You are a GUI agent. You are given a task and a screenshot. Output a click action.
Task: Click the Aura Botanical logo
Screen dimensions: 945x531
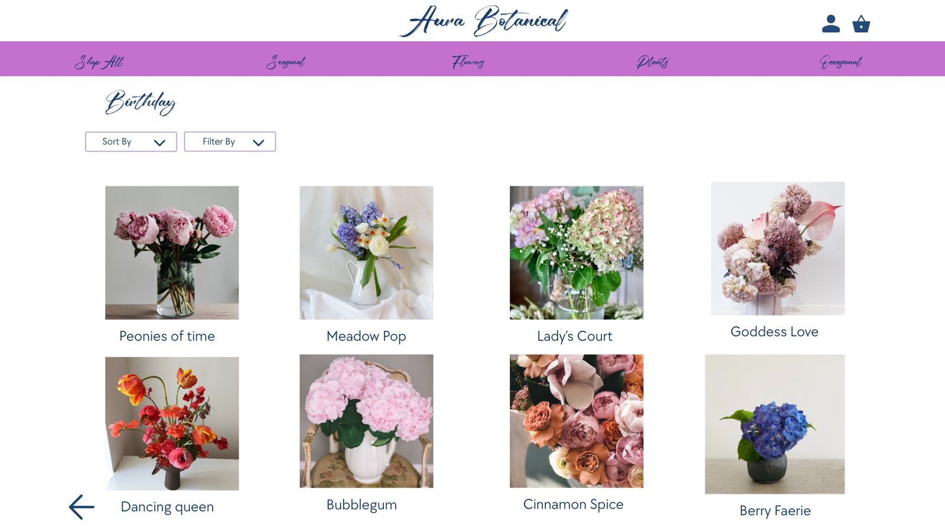(484, 21)
